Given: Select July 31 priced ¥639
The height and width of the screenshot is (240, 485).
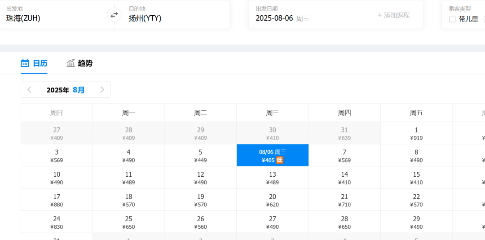Looking at the screenshot, I should coord(344,133).
